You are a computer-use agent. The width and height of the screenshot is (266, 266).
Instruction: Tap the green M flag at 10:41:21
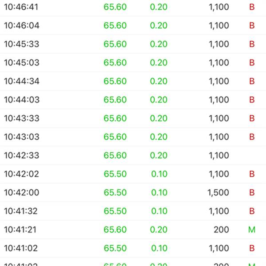(252, 230)
